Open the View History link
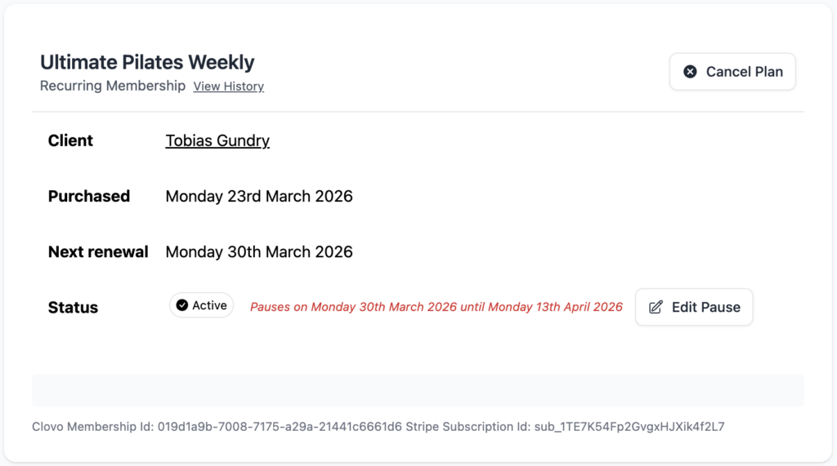 pyautogui.click(x=228, y=87)
